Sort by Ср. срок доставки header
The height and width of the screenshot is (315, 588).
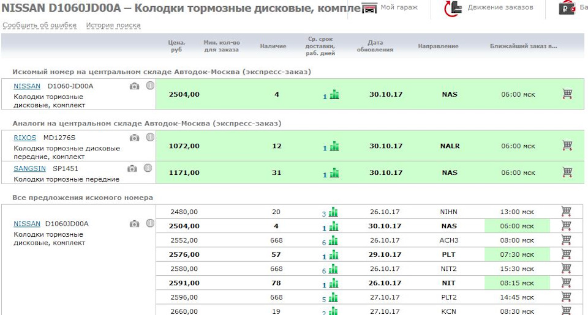click(320, 46)
